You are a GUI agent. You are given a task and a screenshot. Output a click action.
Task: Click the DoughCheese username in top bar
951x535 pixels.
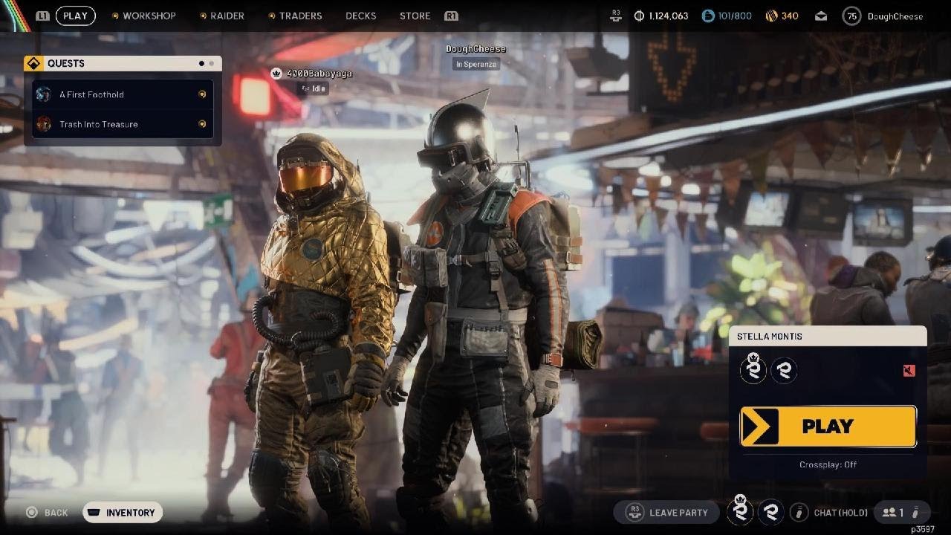pos(895,16)
